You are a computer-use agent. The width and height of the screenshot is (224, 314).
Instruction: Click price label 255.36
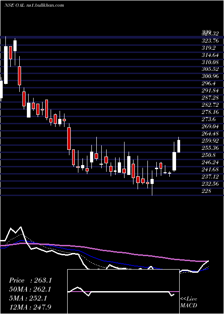coord(210,148)
